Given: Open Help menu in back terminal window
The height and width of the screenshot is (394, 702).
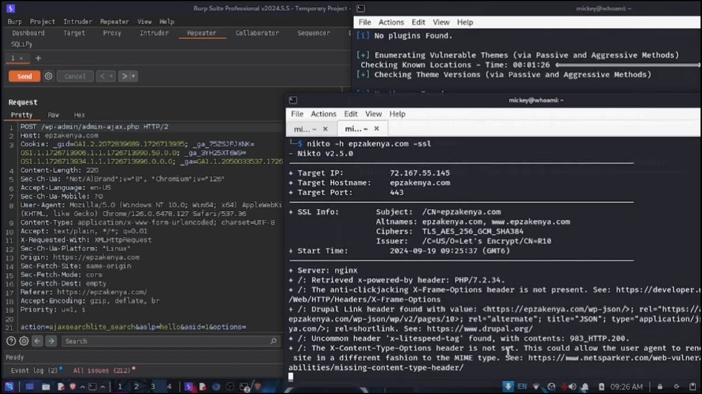Looking at the screenshot, I should tap(465, 22).
